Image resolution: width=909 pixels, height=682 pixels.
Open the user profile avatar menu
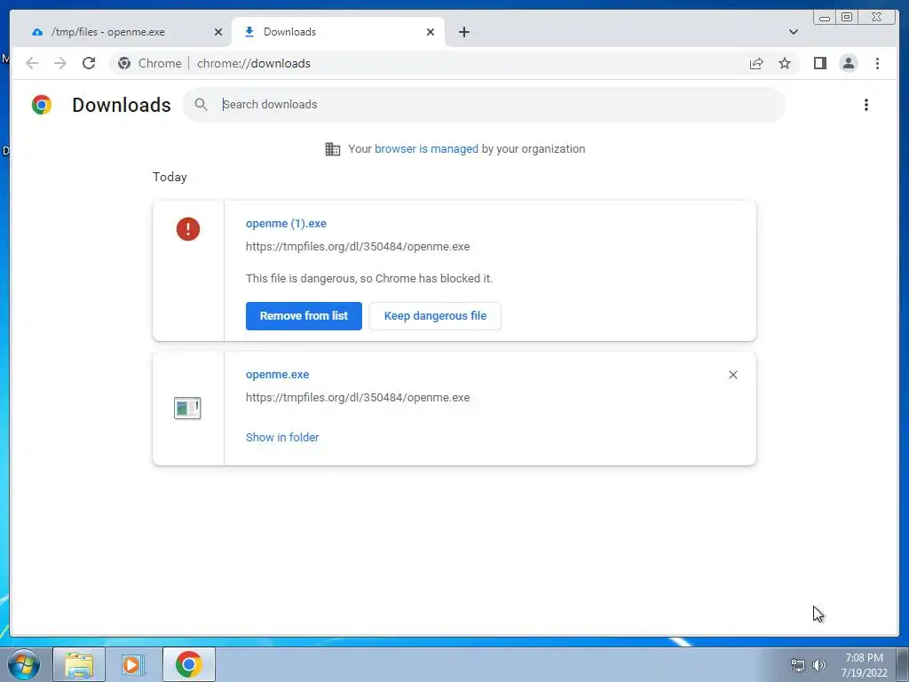[848, 63]
